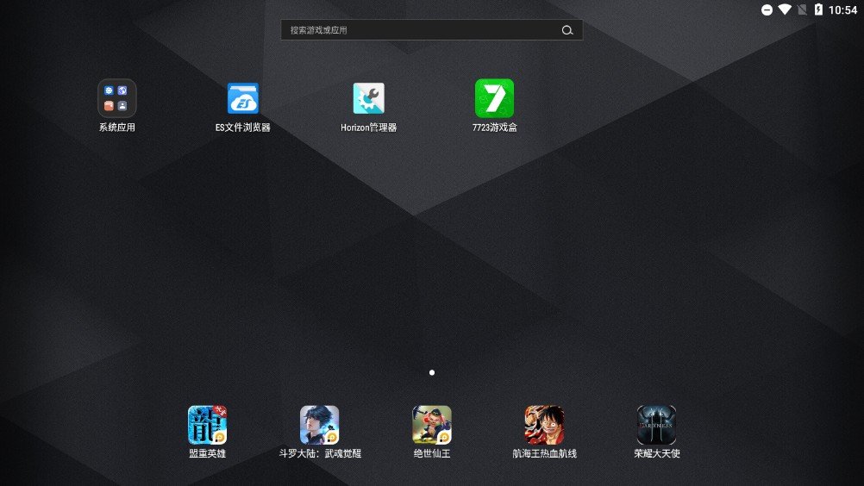
Task: Click the 系统应用 label text
Action: tap(116, 128)
